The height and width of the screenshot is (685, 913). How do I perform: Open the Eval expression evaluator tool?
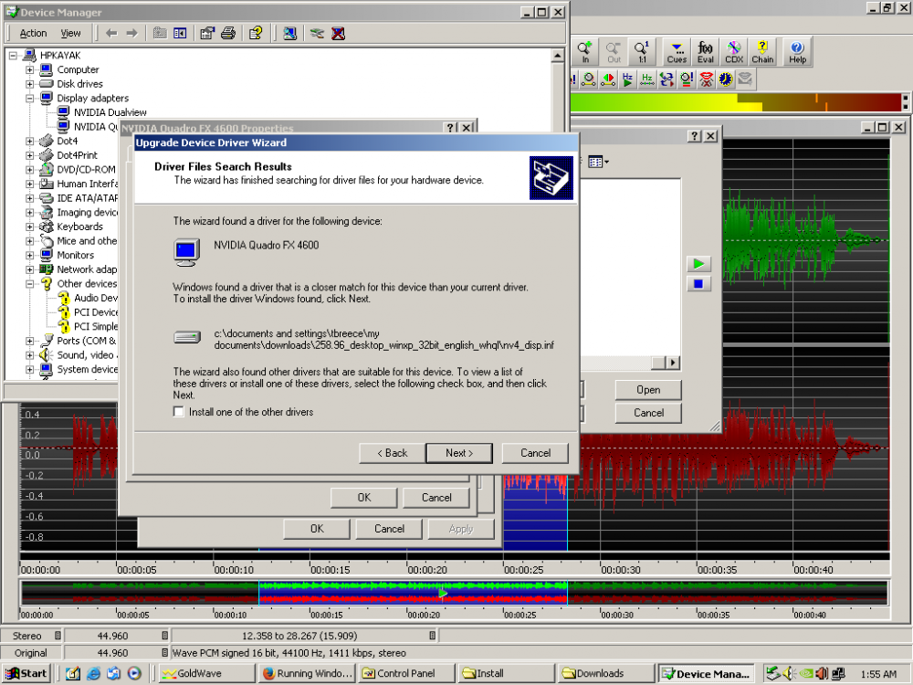tap(706, 51)
